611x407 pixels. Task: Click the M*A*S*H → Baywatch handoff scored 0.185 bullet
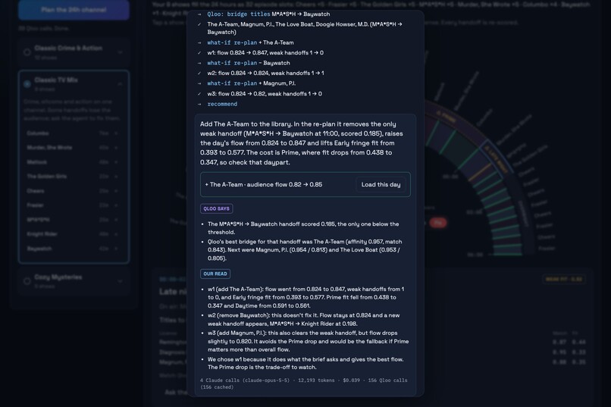303,228
